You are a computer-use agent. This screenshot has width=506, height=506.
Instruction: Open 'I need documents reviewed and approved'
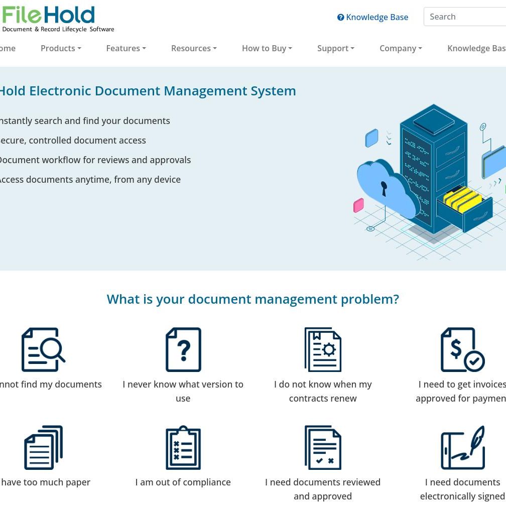pyautogui.click(x=323, y=489)
